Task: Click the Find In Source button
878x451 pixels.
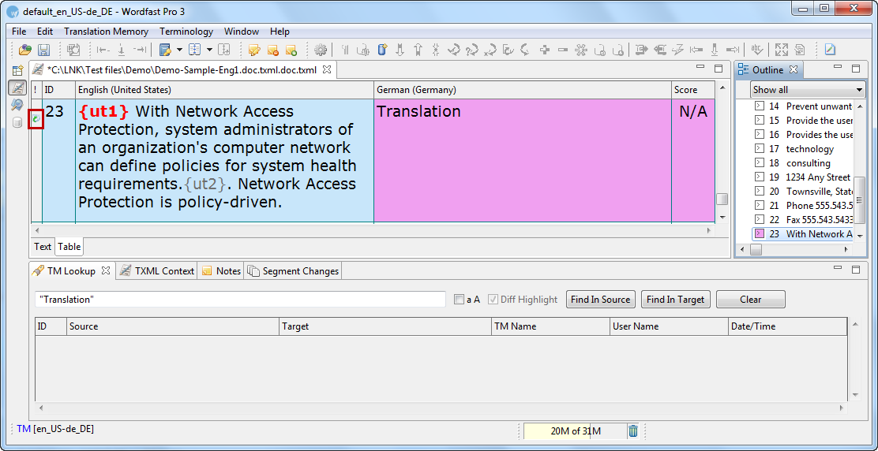Action: pyautogui.click(x=600, y=300)
